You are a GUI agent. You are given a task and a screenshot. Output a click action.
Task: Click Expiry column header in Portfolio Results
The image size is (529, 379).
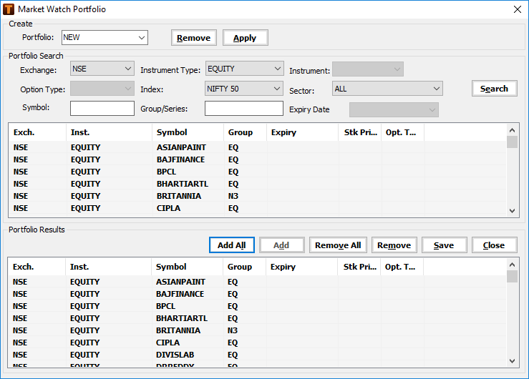tap(302, 267)
